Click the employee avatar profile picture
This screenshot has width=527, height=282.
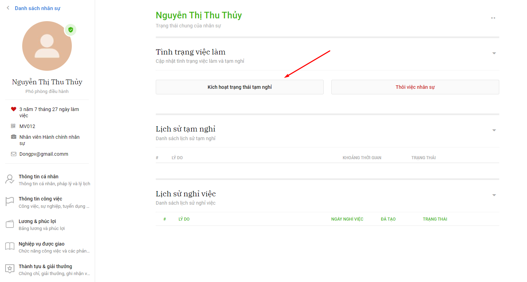click(x=47, y=46)
